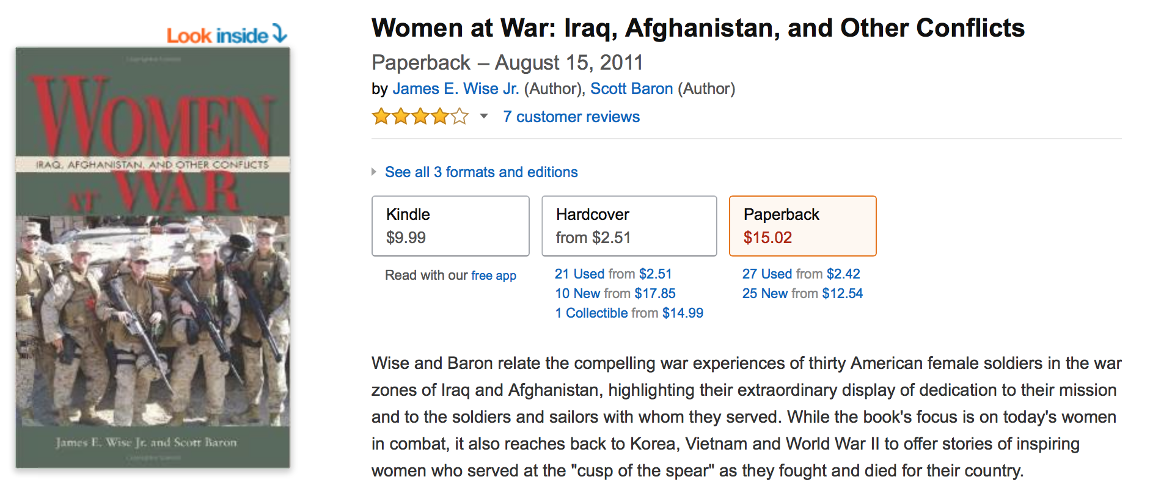Open author James E. Wise Jr. link

tap(455, 89)
